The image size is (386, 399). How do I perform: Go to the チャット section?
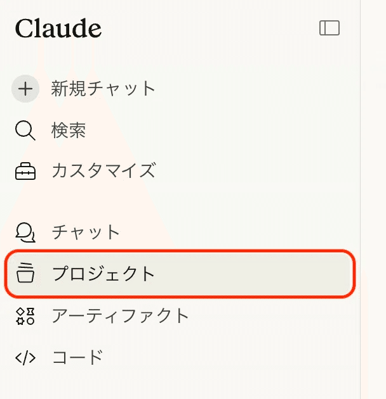pyautogui.click(x=86, y=232)
